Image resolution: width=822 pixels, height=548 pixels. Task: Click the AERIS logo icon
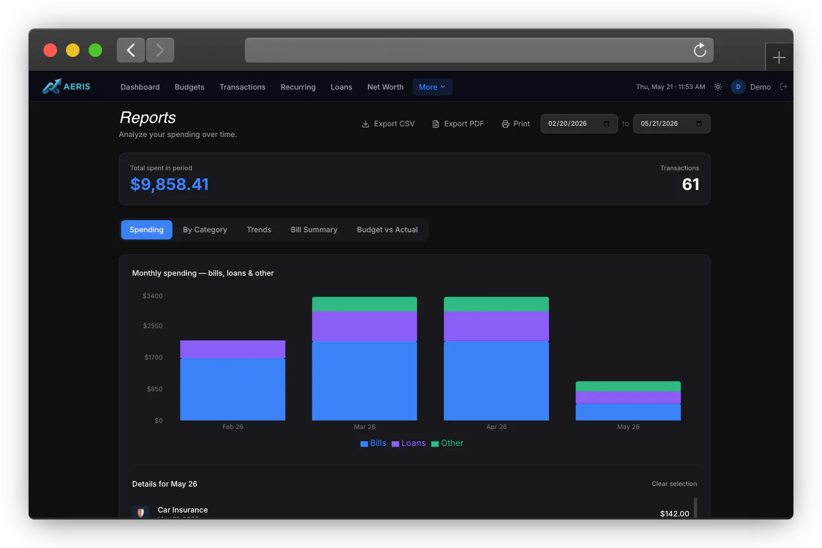click(51, 86)
